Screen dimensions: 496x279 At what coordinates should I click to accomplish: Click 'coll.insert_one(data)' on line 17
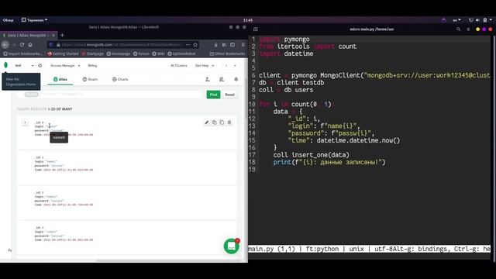coord(312,155)
